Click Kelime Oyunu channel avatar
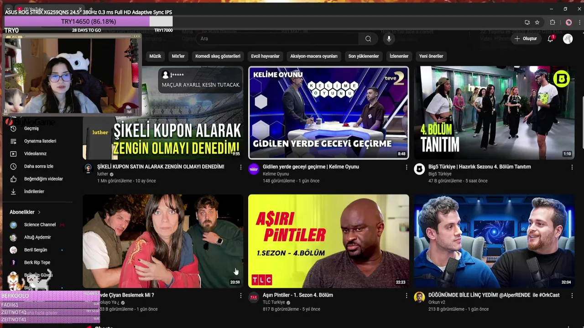584x328 pixels. coord(254,169)
